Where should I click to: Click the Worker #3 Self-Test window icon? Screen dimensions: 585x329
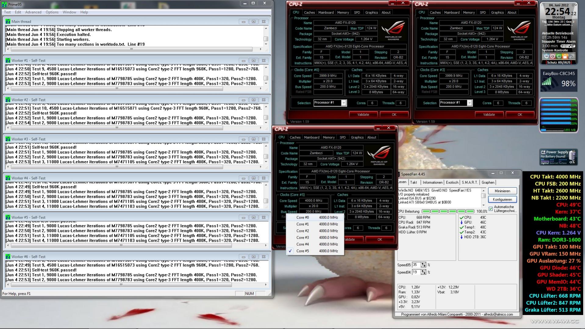point(8,139)
